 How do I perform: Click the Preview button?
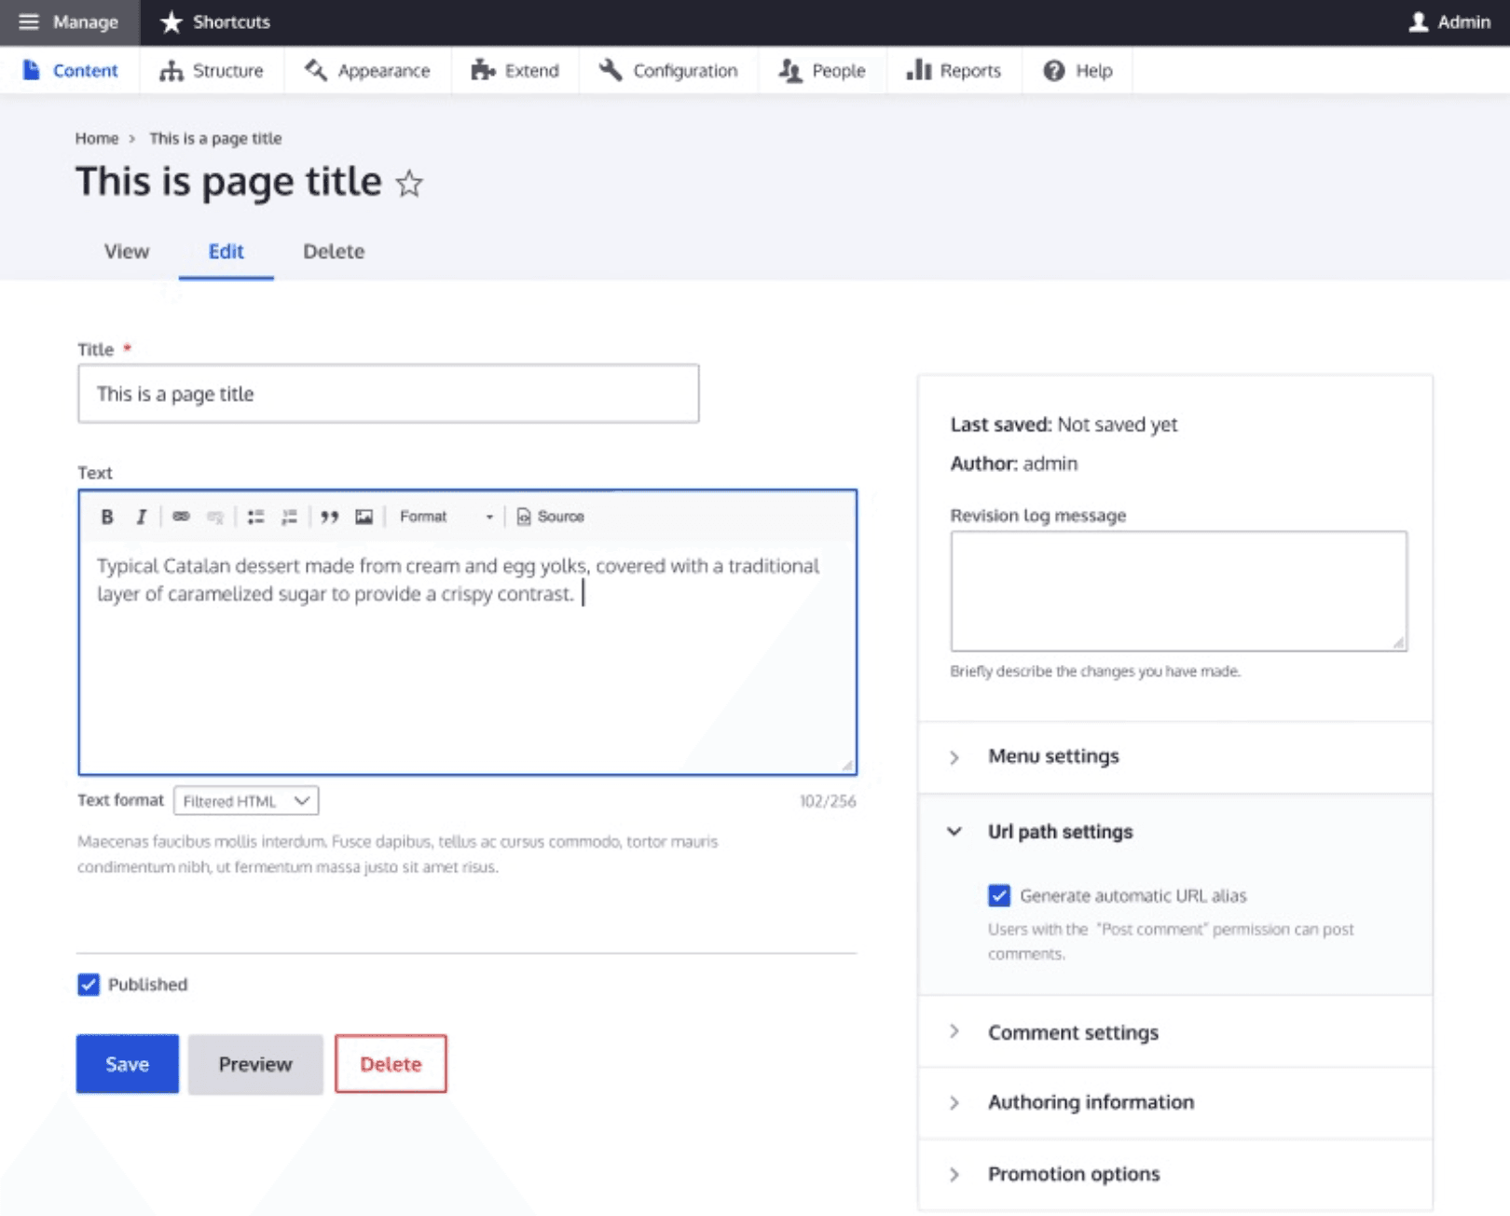click(x=255, y=1064)
